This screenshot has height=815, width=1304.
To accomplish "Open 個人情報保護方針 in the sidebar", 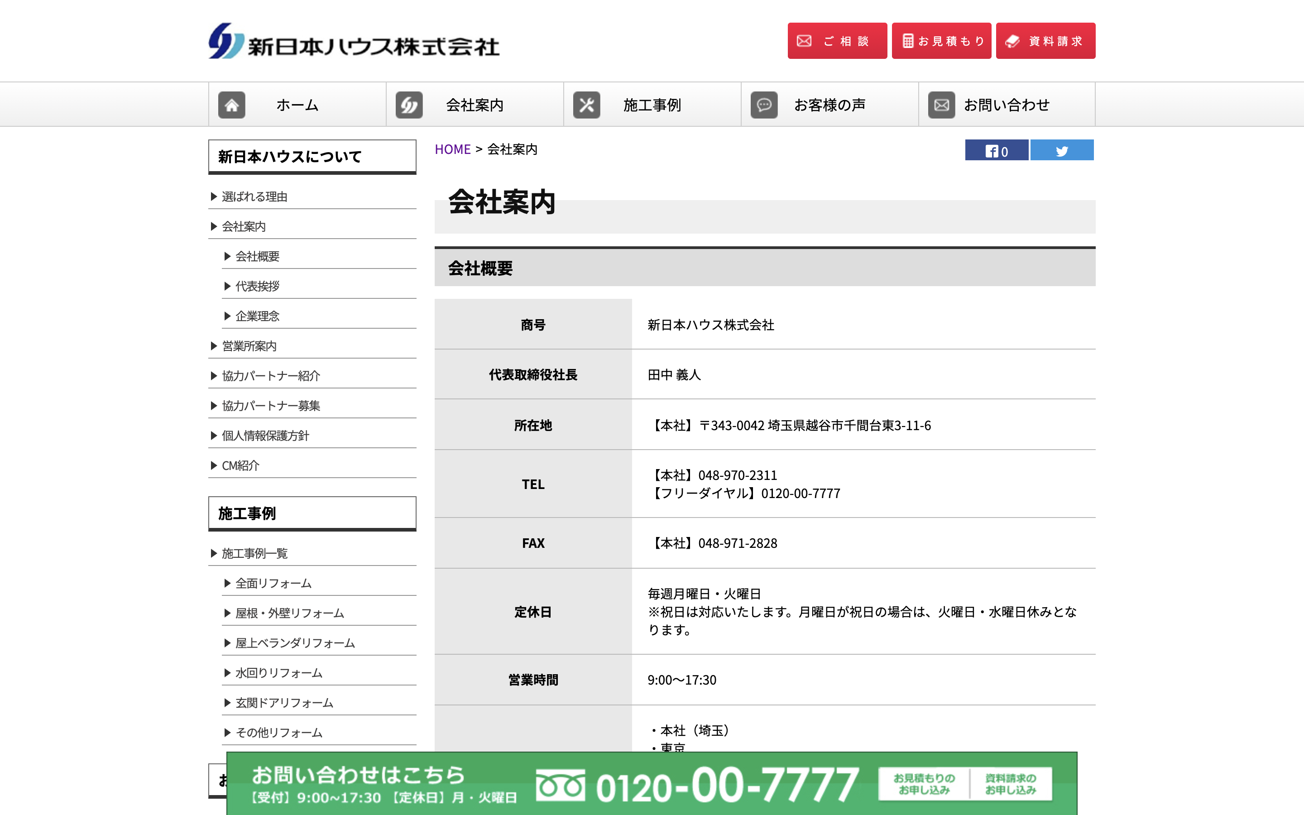I will 265,436.
